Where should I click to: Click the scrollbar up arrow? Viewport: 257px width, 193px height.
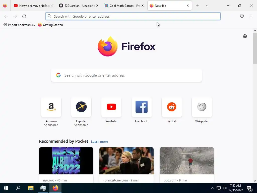click(255, 30)
